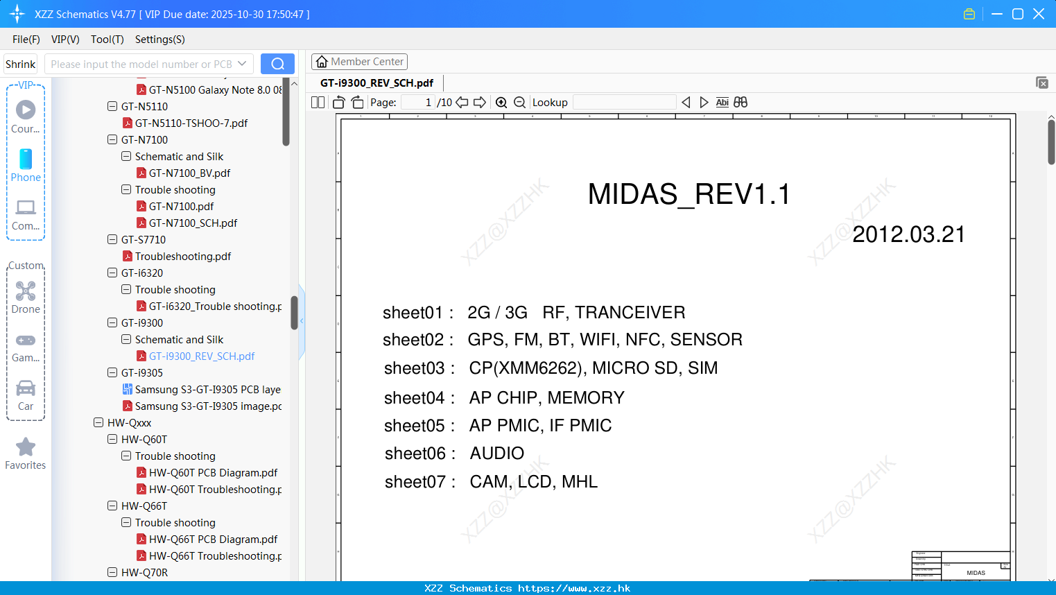Open Favorites star

(26, 447)
